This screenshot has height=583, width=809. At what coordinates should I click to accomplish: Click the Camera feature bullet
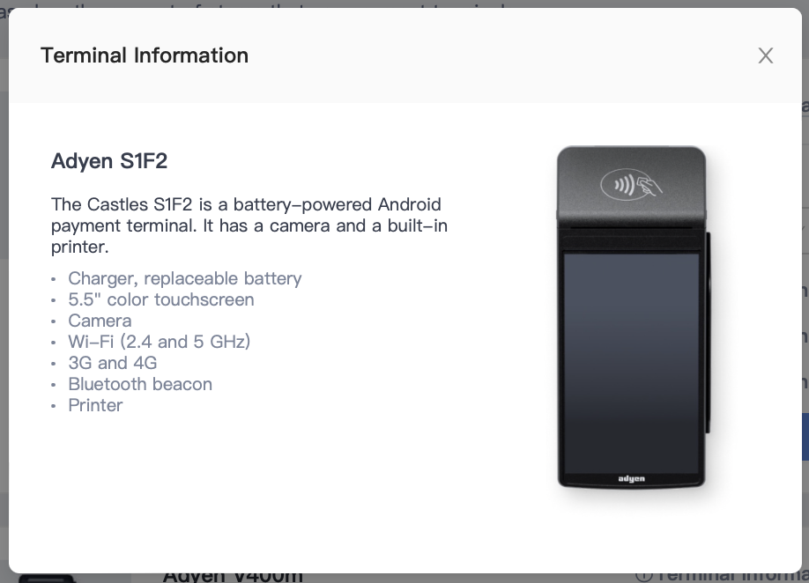tap(100, 321)
